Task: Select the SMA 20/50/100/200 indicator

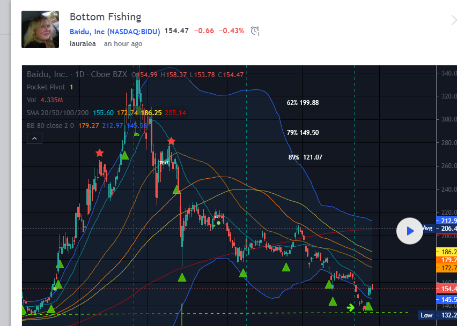Action: (57, 112)
